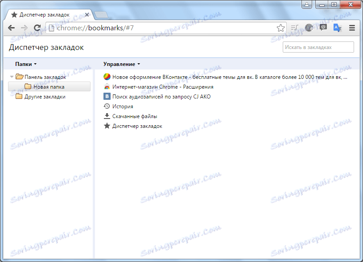Focus the Искать в закладках search field
The width and height of the screenshot is (363, 262).
318,47
